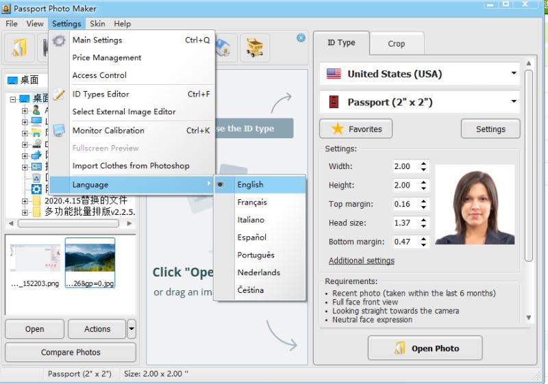This screenshot has width=548, height=384.
Task: Open the Actions button dropdown arrow
Action: 132,329
